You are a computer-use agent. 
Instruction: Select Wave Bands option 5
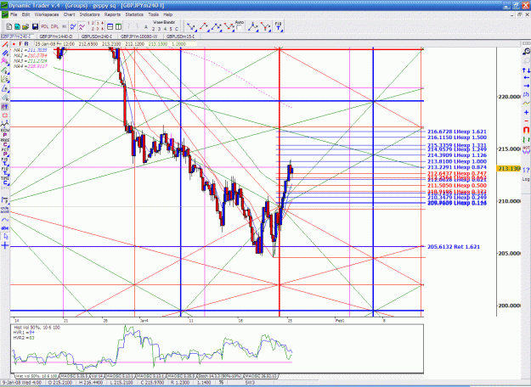click(171, 29)
